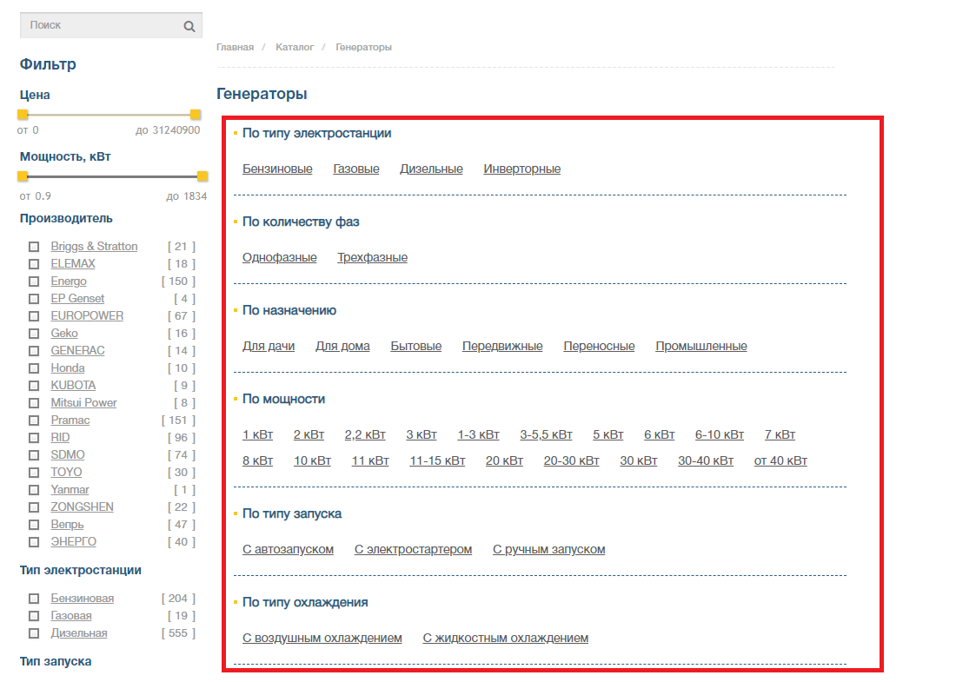Click the С автозапуском link

pos(288,550)
